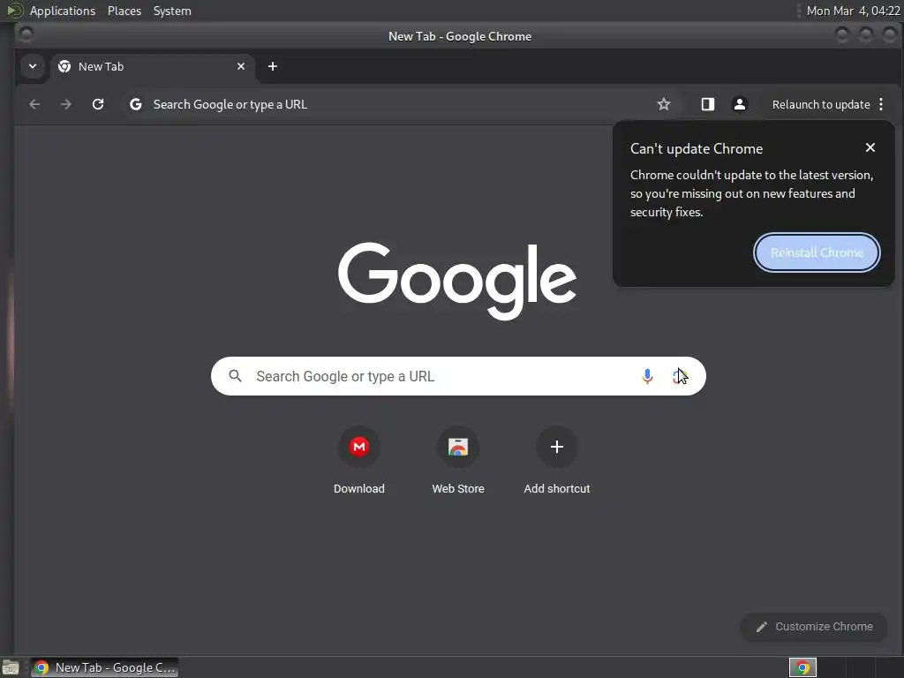Click the window menu button in title bar
The image size is (904, 678).
click(x=26, y=35)
